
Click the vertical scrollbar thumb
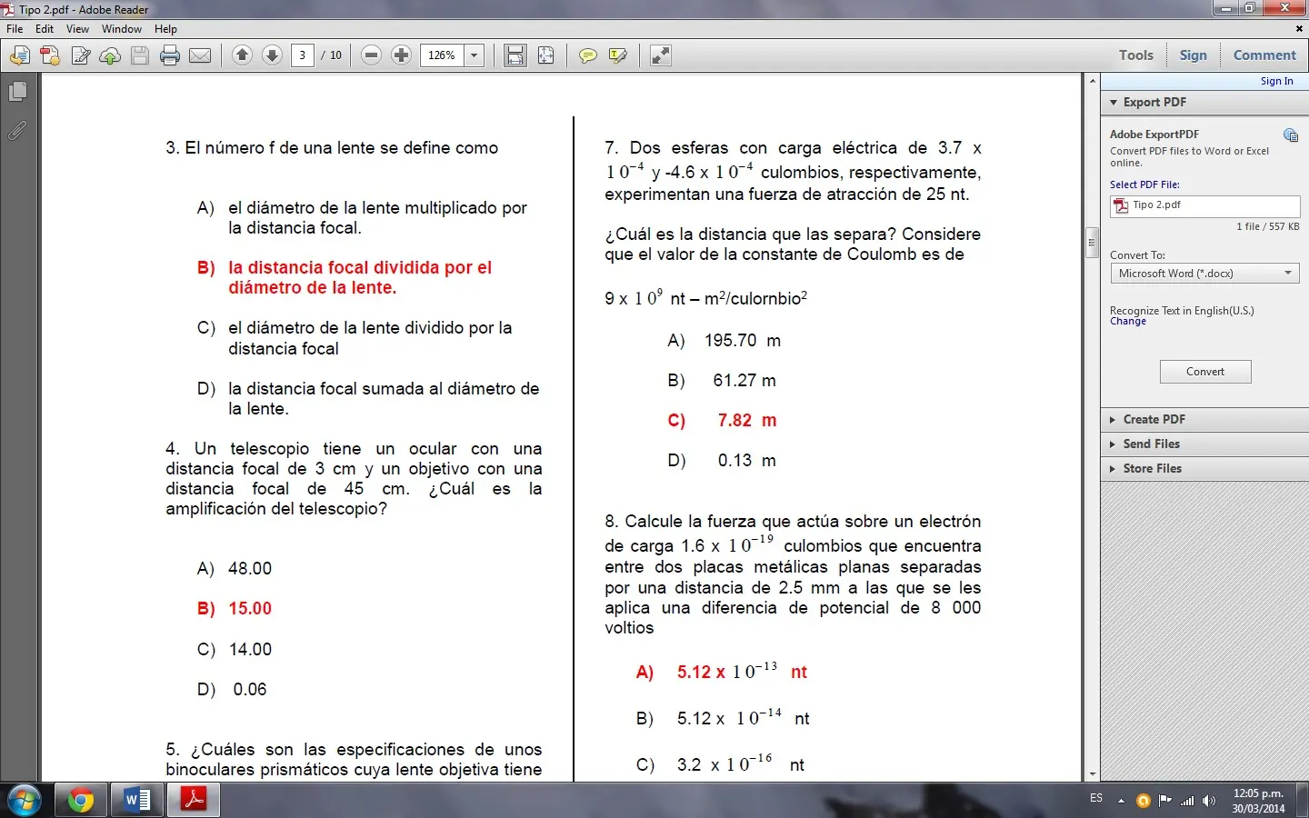pyautogui.click(x=1093, y=243)
